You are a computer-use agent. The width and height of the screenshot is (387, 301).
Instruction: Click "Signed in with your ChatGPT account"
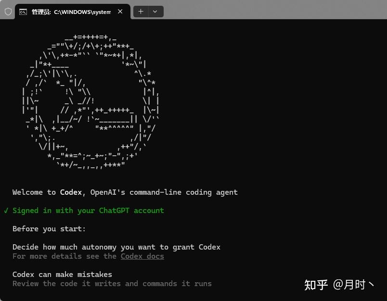tap(89, 211)
